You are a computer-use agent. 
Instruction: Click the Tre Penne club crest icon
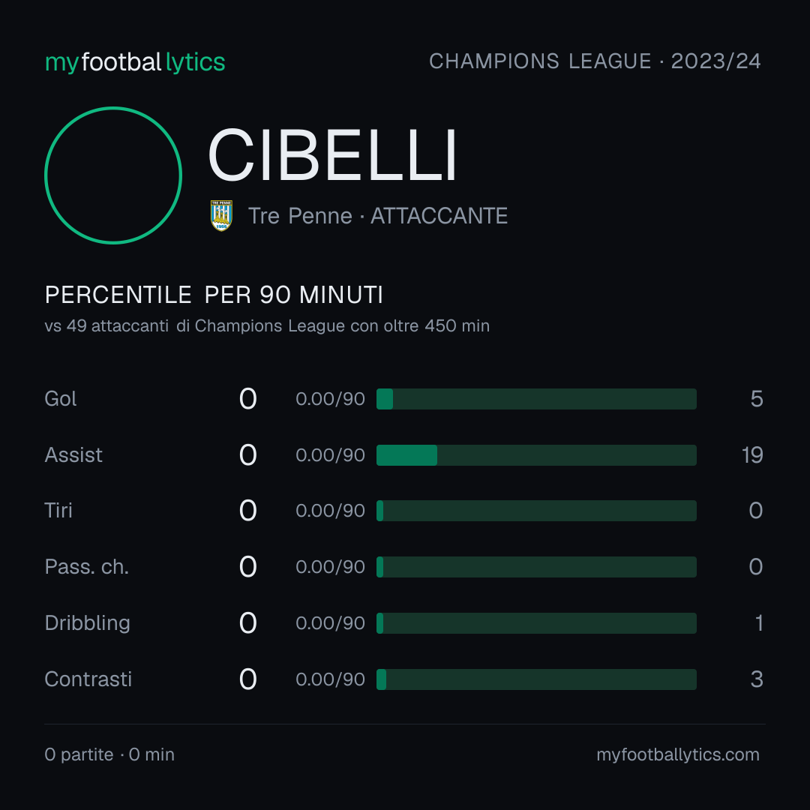221,215
